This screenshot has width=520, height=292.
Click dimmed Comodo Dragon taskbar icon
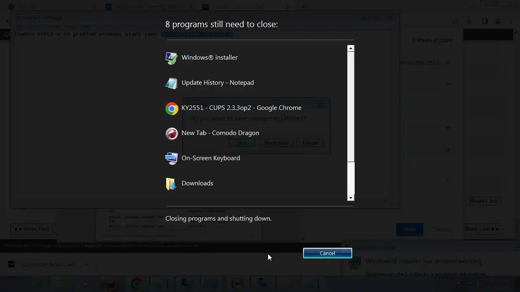click(x=111, y=284)
